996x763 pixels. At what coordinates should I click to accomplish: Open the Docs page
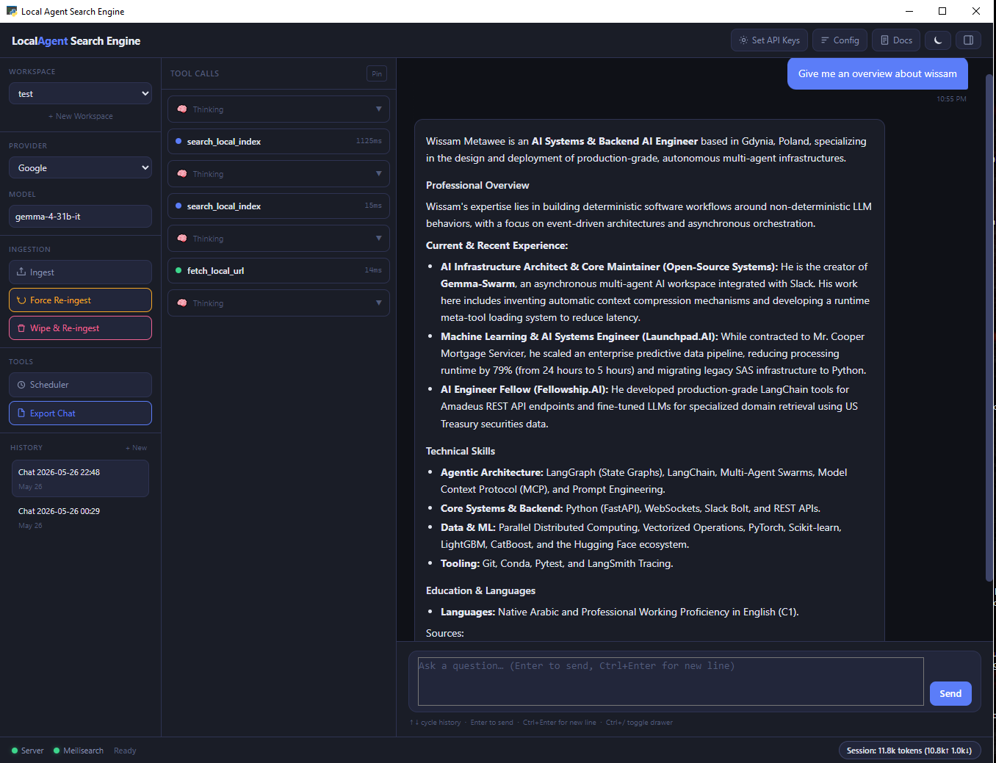click(x=896, y=40)
